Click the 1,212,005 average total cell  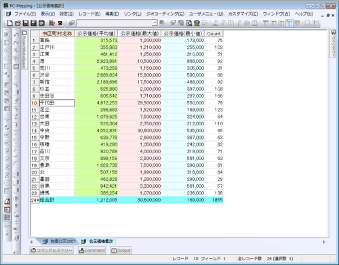tap(96, 200)
